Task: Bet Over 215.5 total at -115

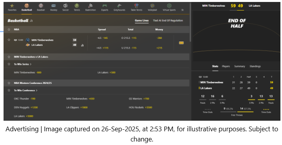Action: click(129, 38)
